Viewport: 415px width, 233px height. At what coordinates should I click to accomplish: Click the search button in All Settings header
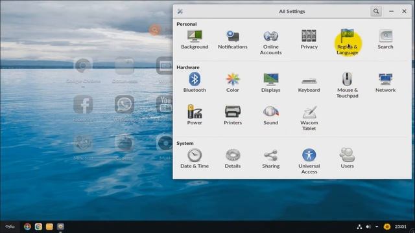coord(376,12)
